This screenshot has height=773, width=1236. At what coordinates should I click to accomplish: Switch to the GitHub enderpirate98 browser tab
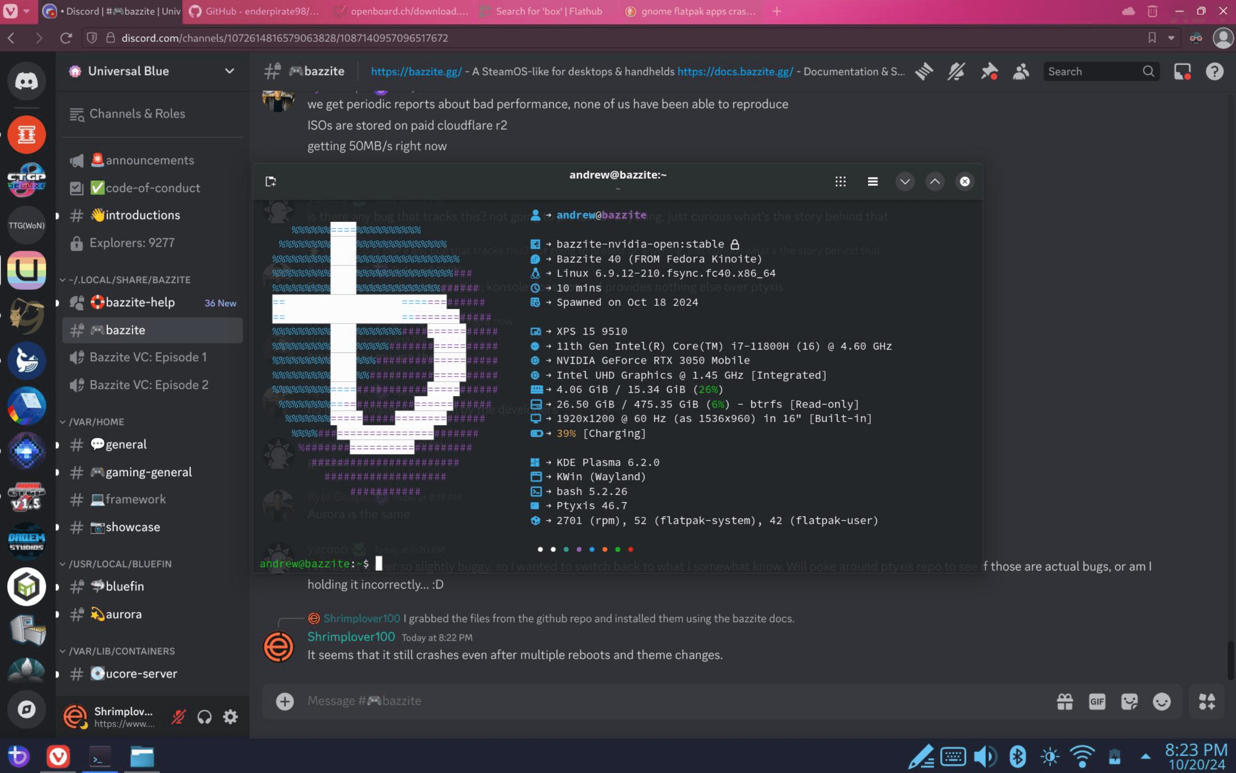click(254, 11)
